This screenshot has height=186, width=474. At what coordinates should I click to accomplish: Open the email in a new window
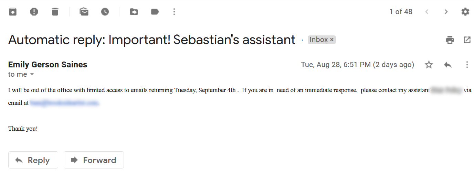tap(467, 40)
